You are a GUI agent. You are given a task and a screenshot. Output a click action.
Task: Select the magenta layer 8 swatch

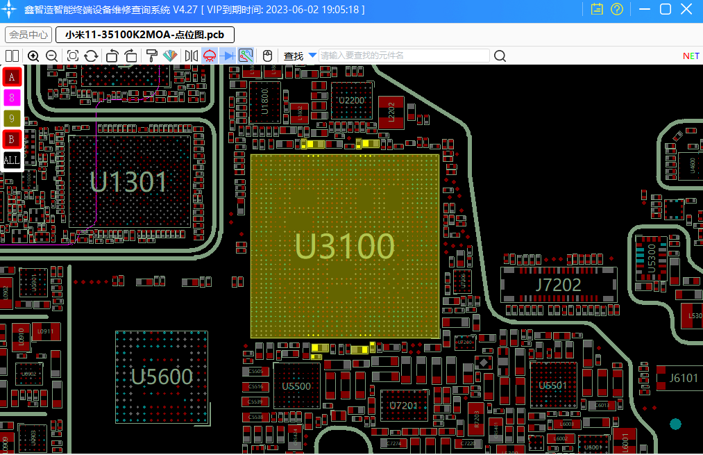point(12,98)
